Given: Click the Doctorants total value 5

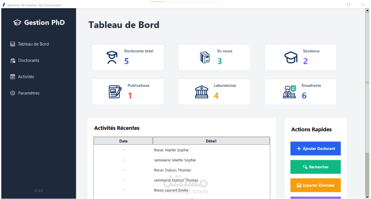Looking at the screenshot, I should tap(126, 61).
